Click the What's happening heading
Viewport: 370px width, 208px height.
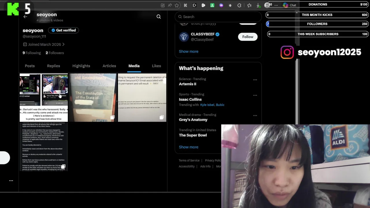pyautogui.click(x=201, y=68)
